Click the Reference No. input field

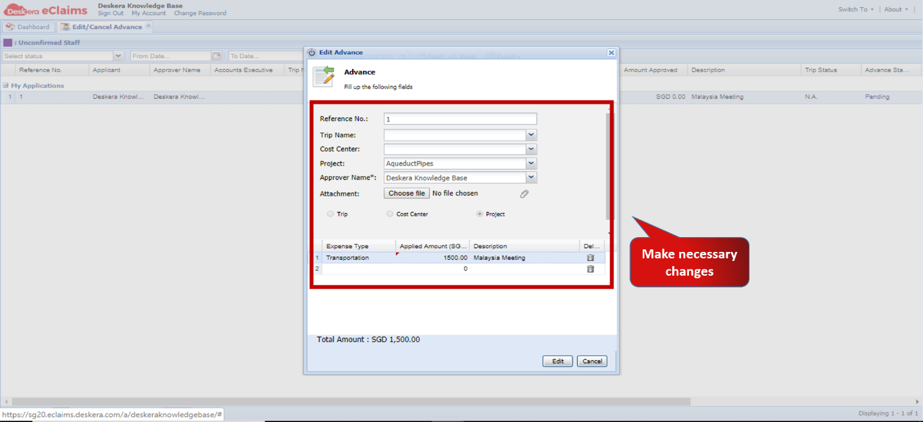[461, 119]
